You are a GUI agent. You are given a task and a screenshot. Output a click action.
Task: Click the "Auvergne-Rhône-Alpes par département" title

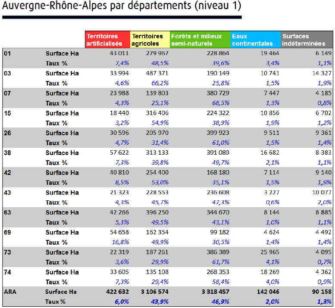pyautogui.click(x=122, y=7)
